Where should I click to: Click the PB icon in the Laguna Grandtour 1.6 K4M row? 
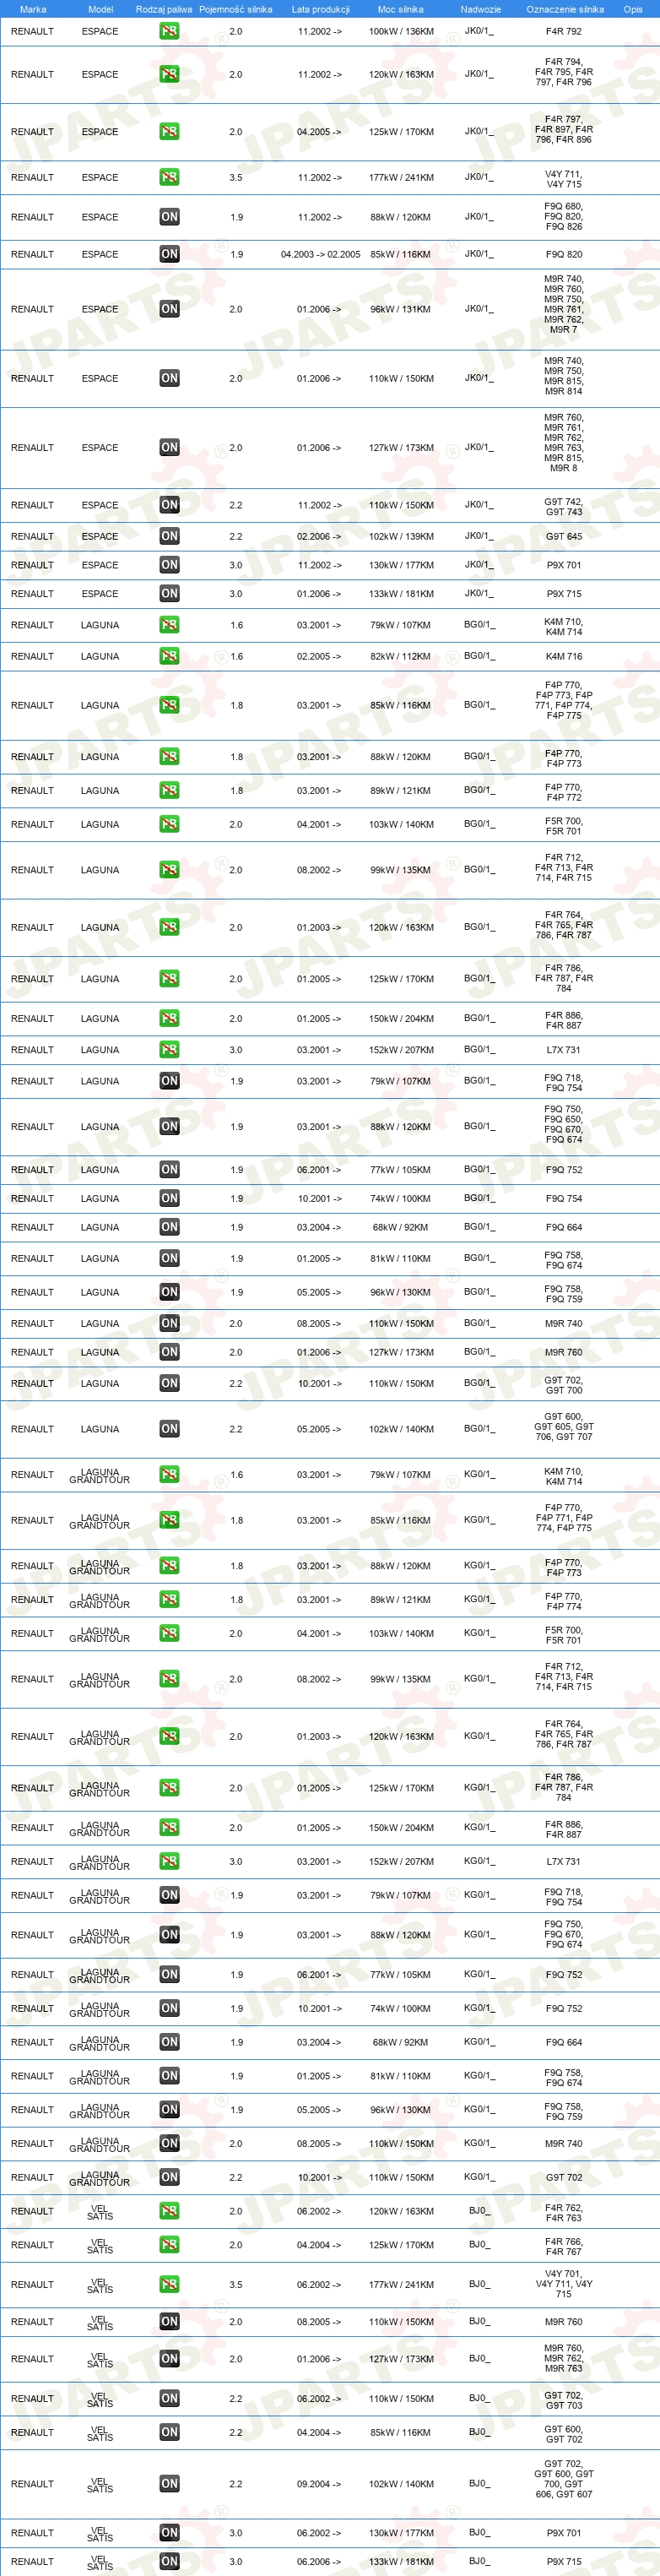[169, 1474]
